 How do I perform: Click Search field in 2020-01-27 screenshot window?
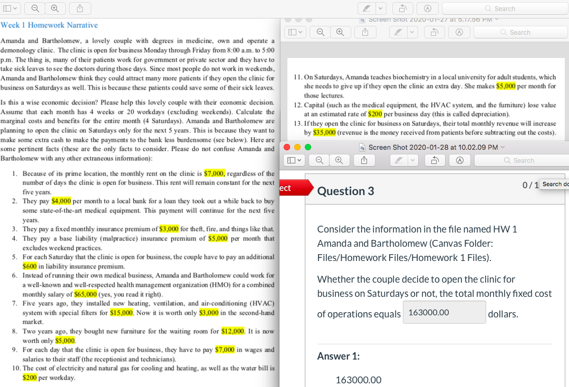520,32
